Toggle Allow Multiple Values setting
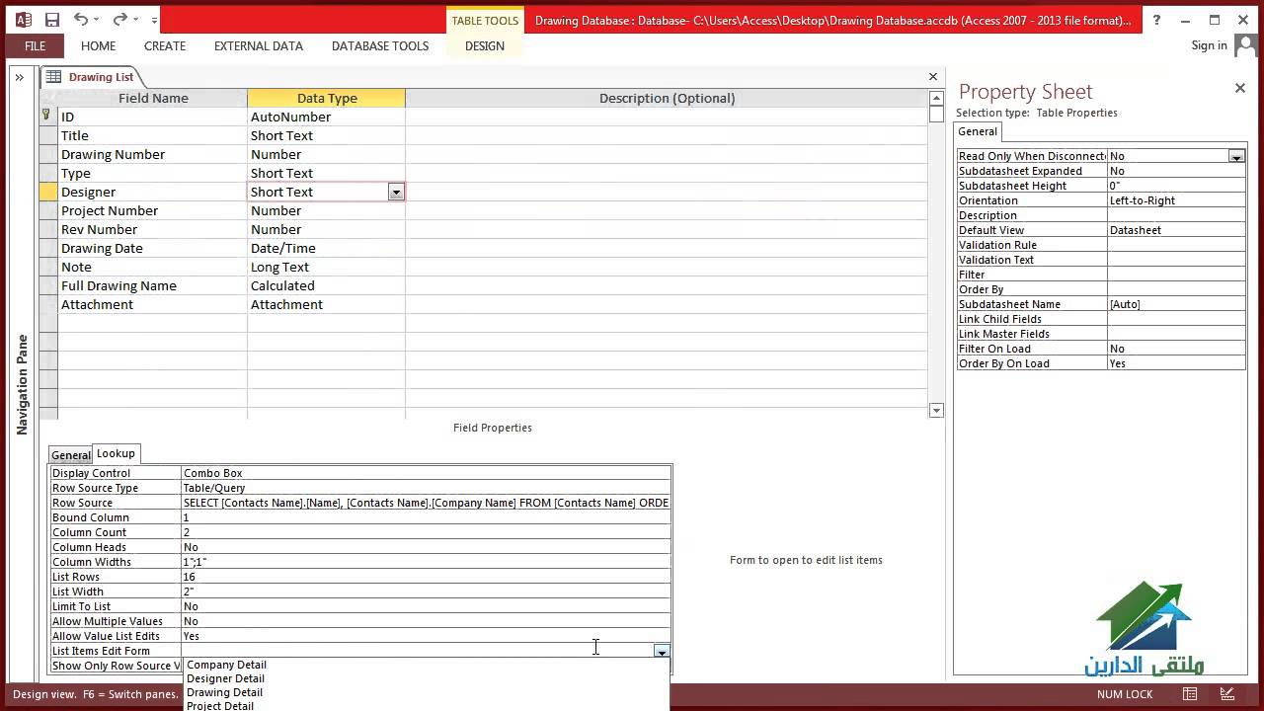This screenshot has width=1264, height=711. [296, 621]
